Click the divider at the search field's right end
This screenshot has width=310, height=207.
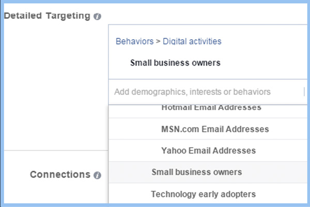click(x=304, y=92)
